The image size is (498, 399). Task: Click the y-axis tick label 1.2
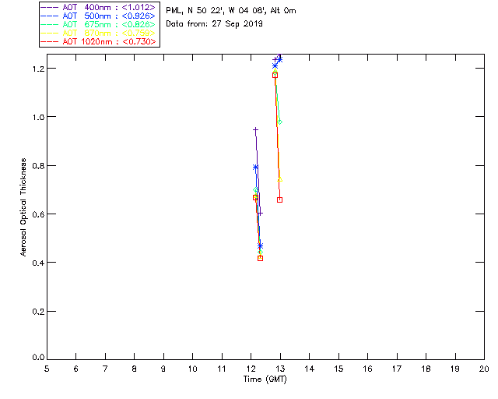(38, 69)
